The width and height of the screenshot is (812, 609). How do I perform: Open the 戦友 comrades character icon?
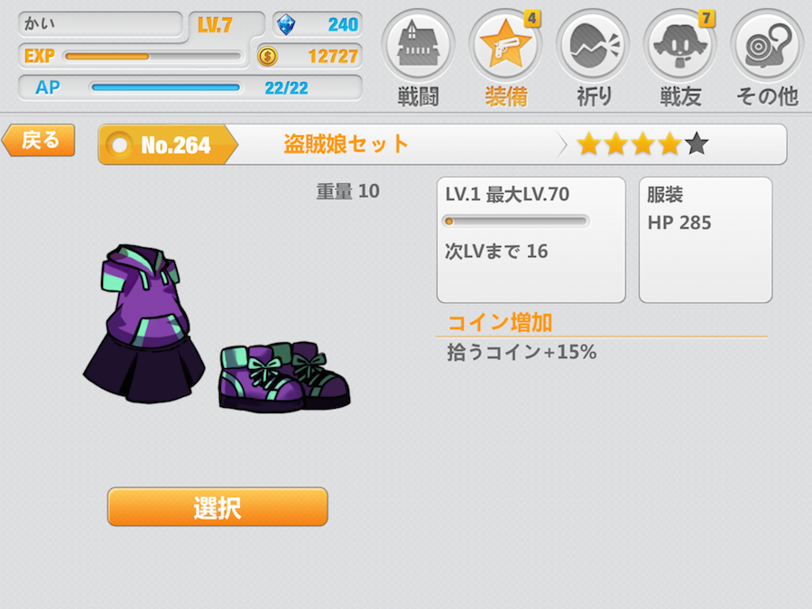click(x=679, y=45)
